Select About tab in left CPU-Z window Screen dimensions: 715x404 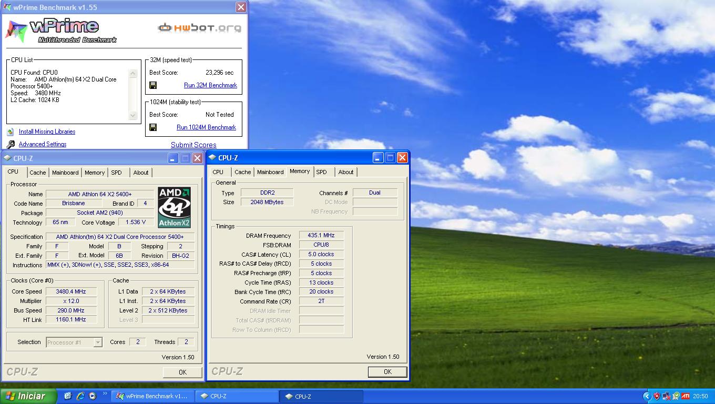tap(141, 173)
